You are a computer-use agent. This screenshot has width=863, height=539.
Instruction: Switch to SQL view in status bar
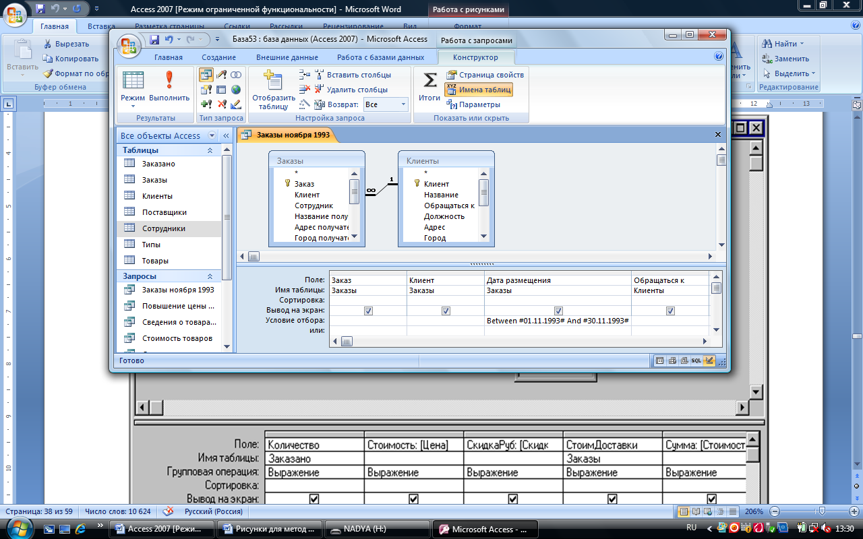pyautogui.click(x=696, y=360)
